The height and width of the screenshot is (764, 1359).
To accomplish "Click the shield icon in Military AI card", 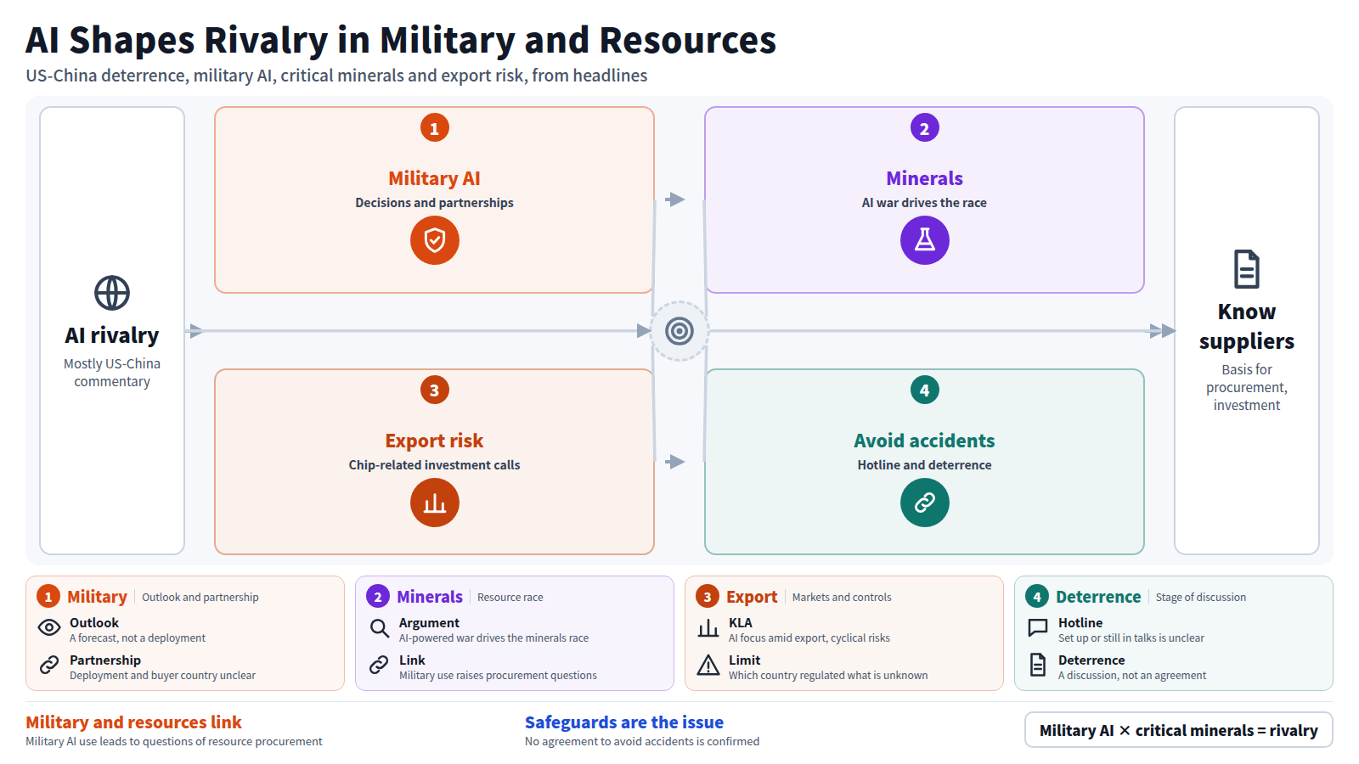I will coord(435,240).
